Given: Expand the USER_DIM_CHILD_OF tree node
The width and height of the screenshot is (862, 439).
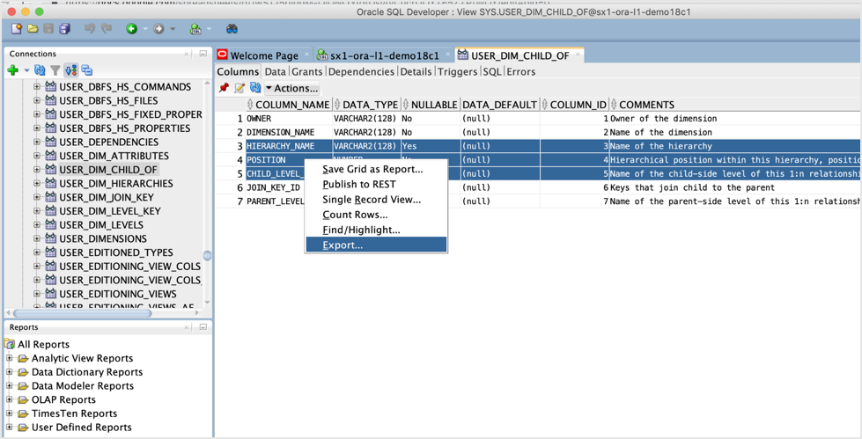Looking at the screenshot, I should click(37, 170).
